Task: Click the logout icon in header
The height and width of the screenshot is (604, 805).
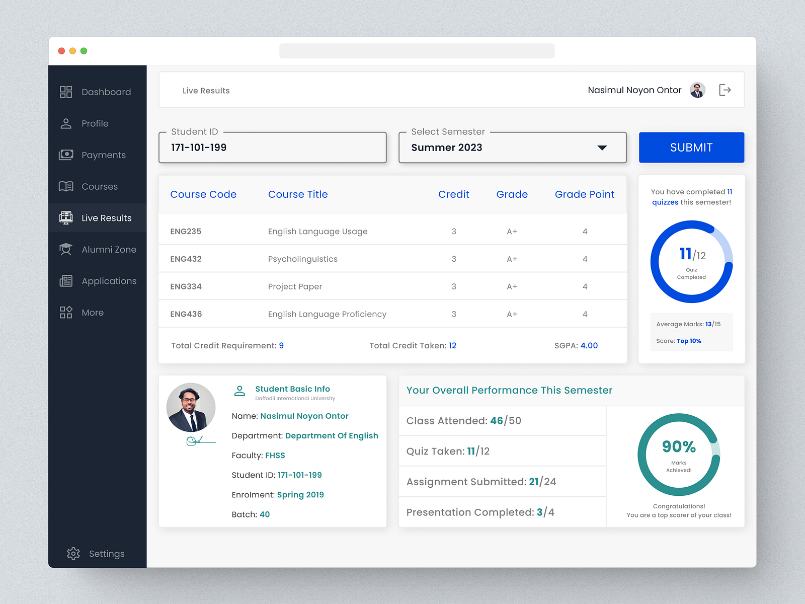Action: [725, 90]
